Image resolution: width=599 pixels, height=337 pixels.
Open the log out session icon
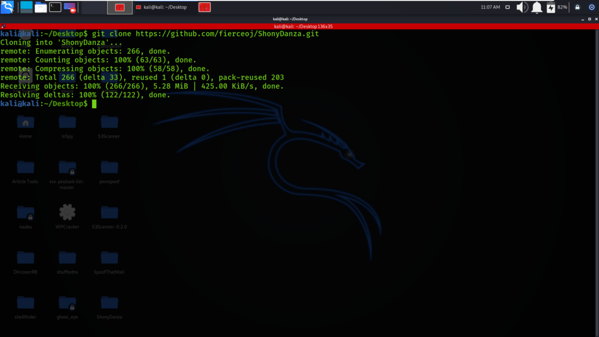click(592, 7)
